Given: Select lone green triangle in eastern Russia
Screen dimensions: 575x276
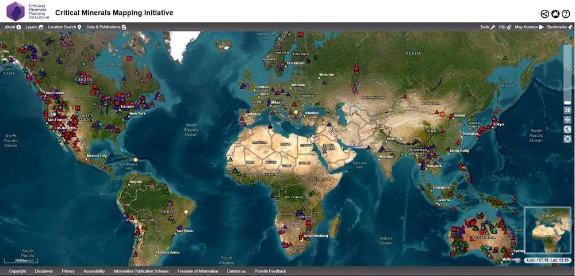Looking at the screenshot, I should 505,57.
